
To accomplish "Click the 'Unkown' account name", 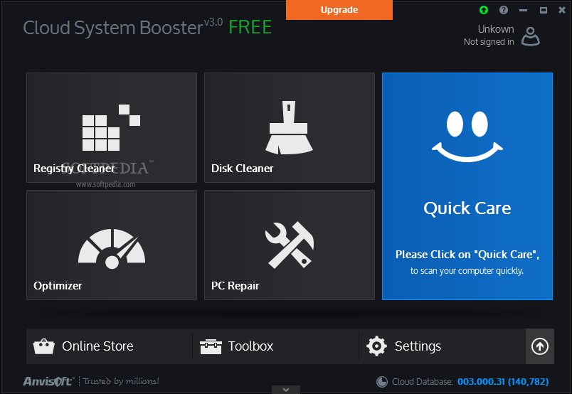I will pos(496,29).
